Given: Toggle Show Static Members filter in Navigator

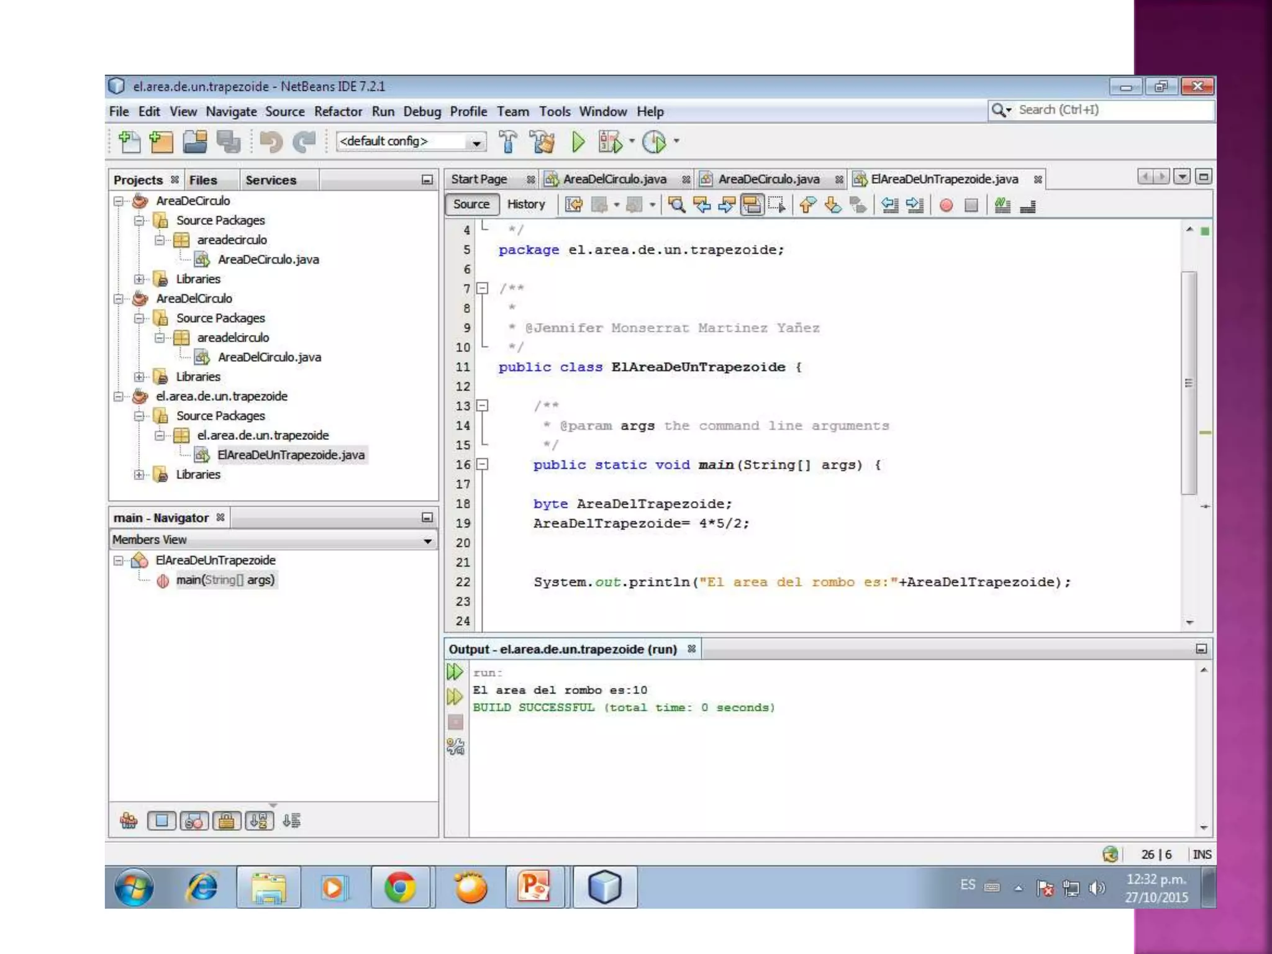Looking at the screenshot, I should coord(194,821).
